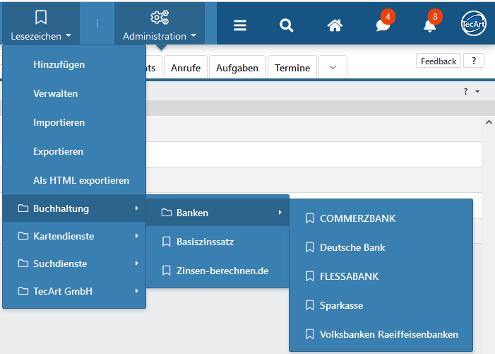This screenshot has width=495, height=354.
Task: Click the TecArt profile logo
Action: pos(473,23)
